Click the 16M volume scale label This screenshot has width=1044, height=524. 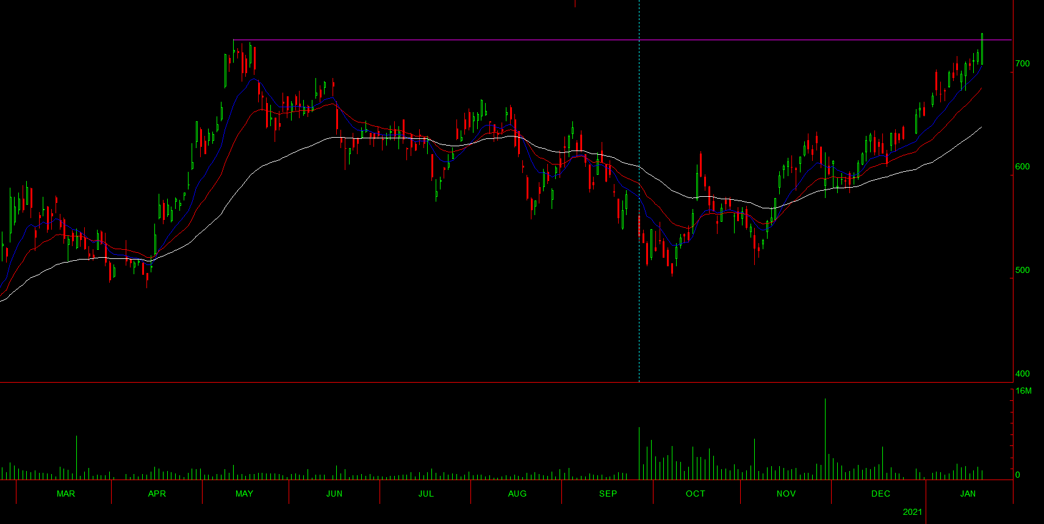pyautogui.click(x=1024, y=391)
